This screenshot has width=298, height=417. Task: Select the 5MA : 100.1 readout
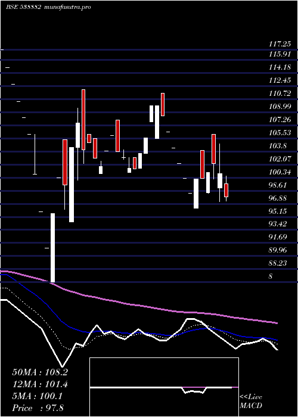click(x=37, y=396)
